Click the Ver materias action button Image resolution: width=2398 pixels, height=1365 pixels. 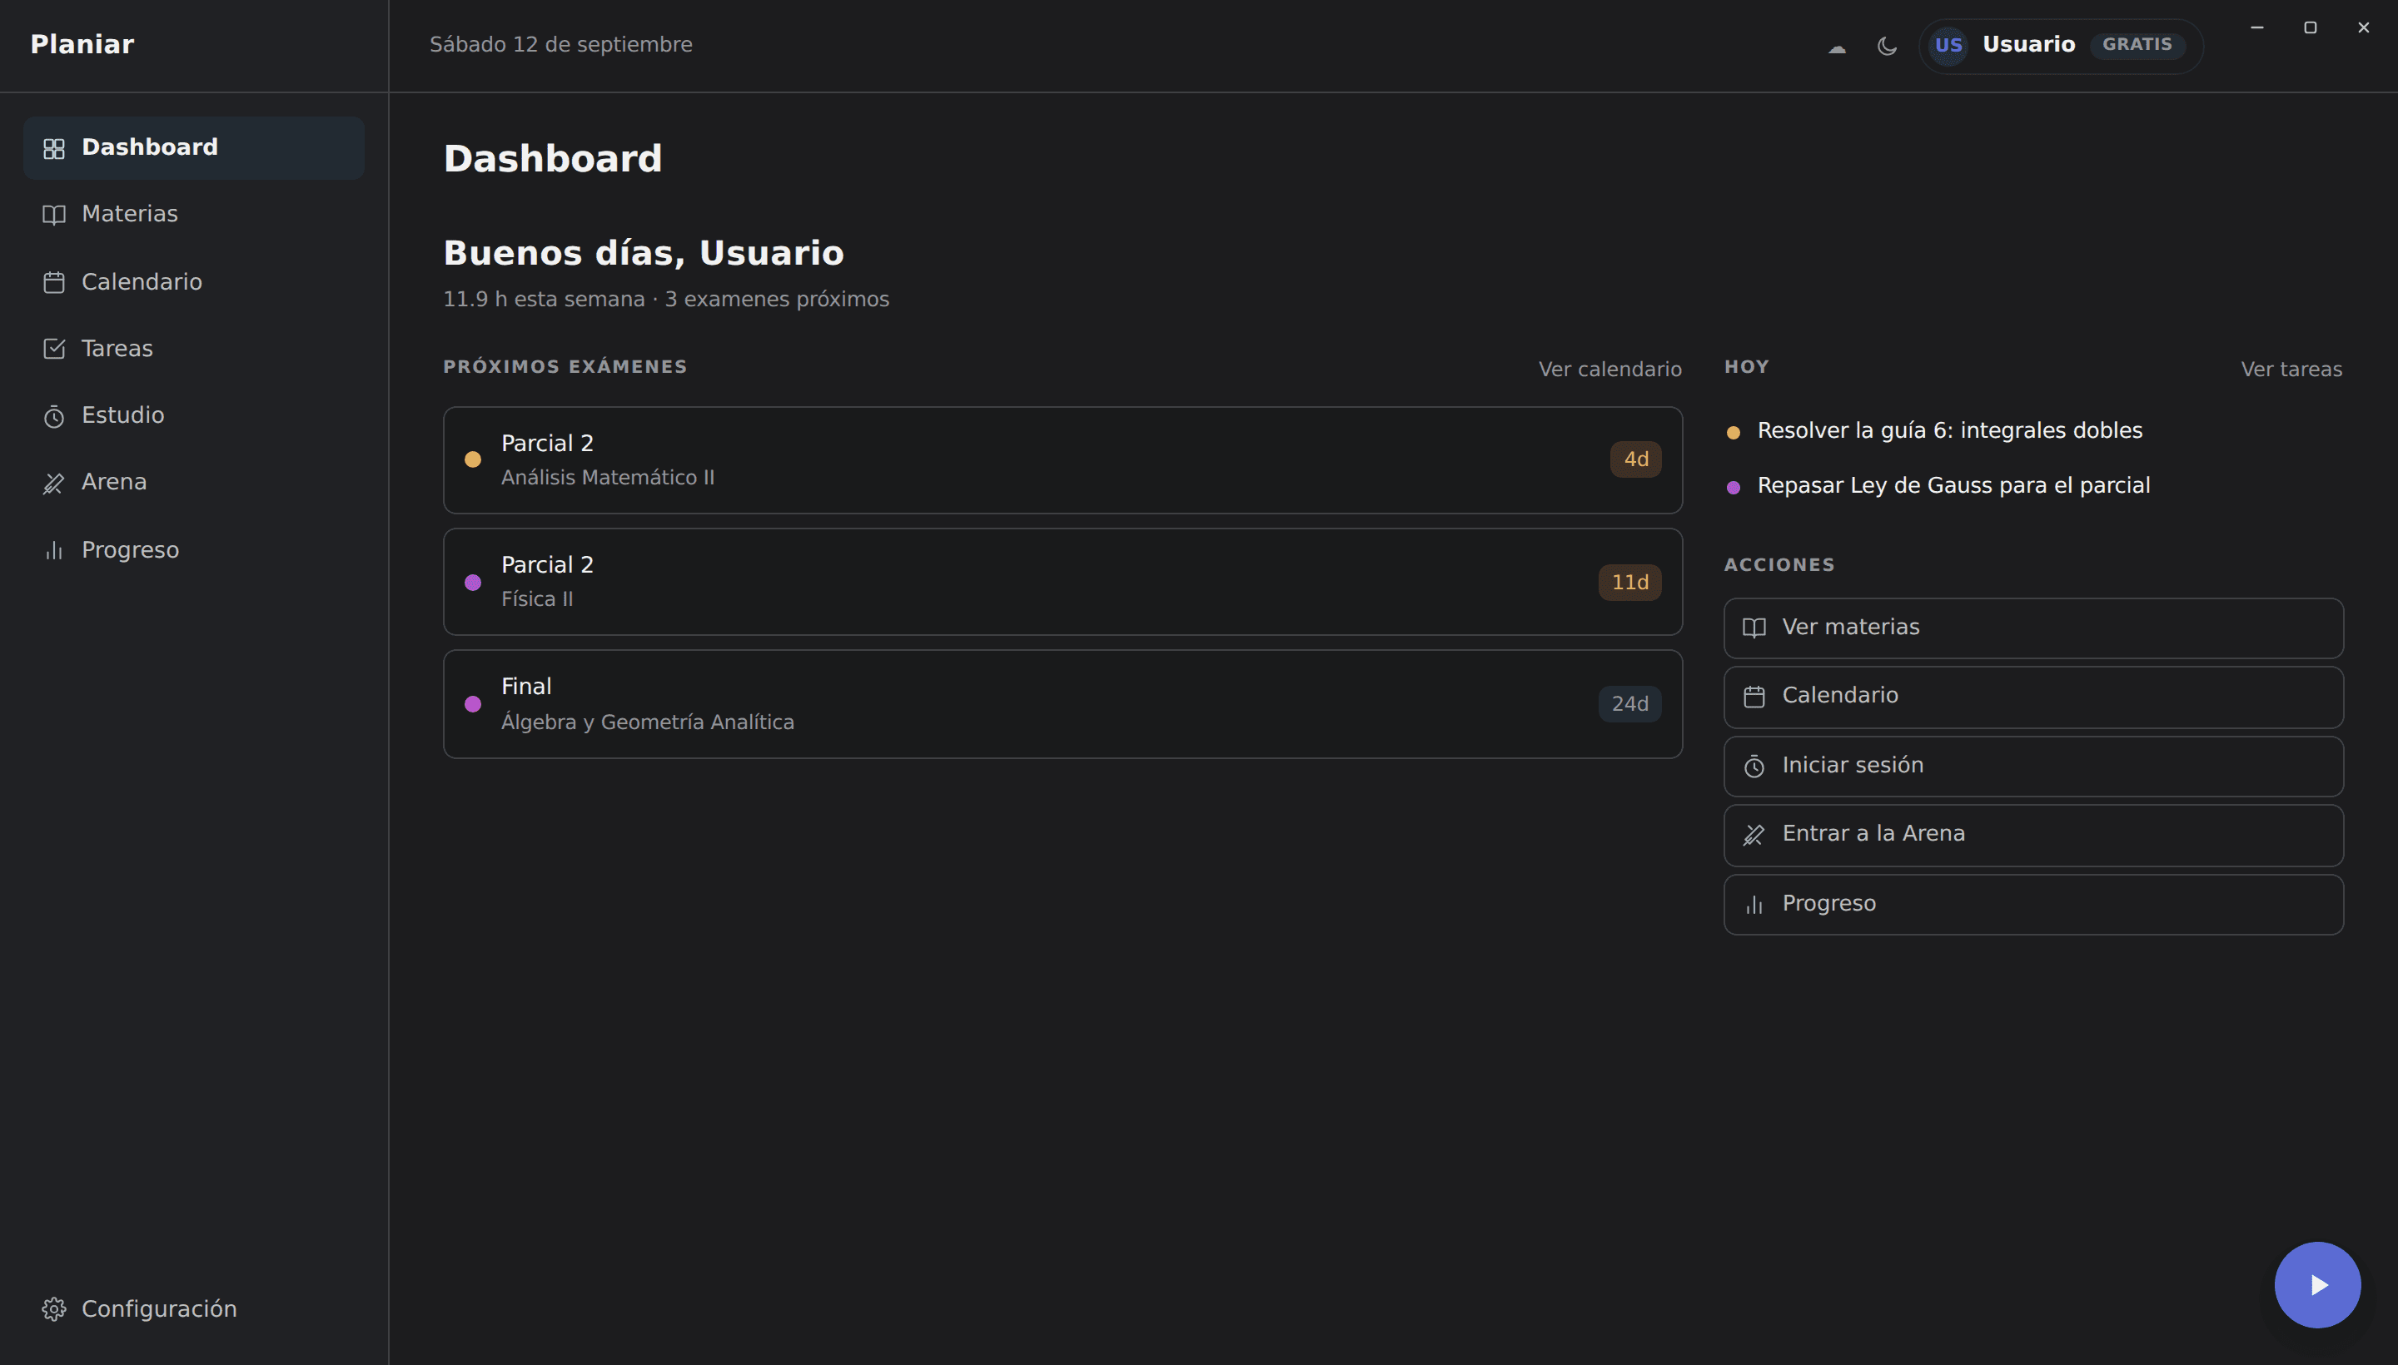point(2033,628)
